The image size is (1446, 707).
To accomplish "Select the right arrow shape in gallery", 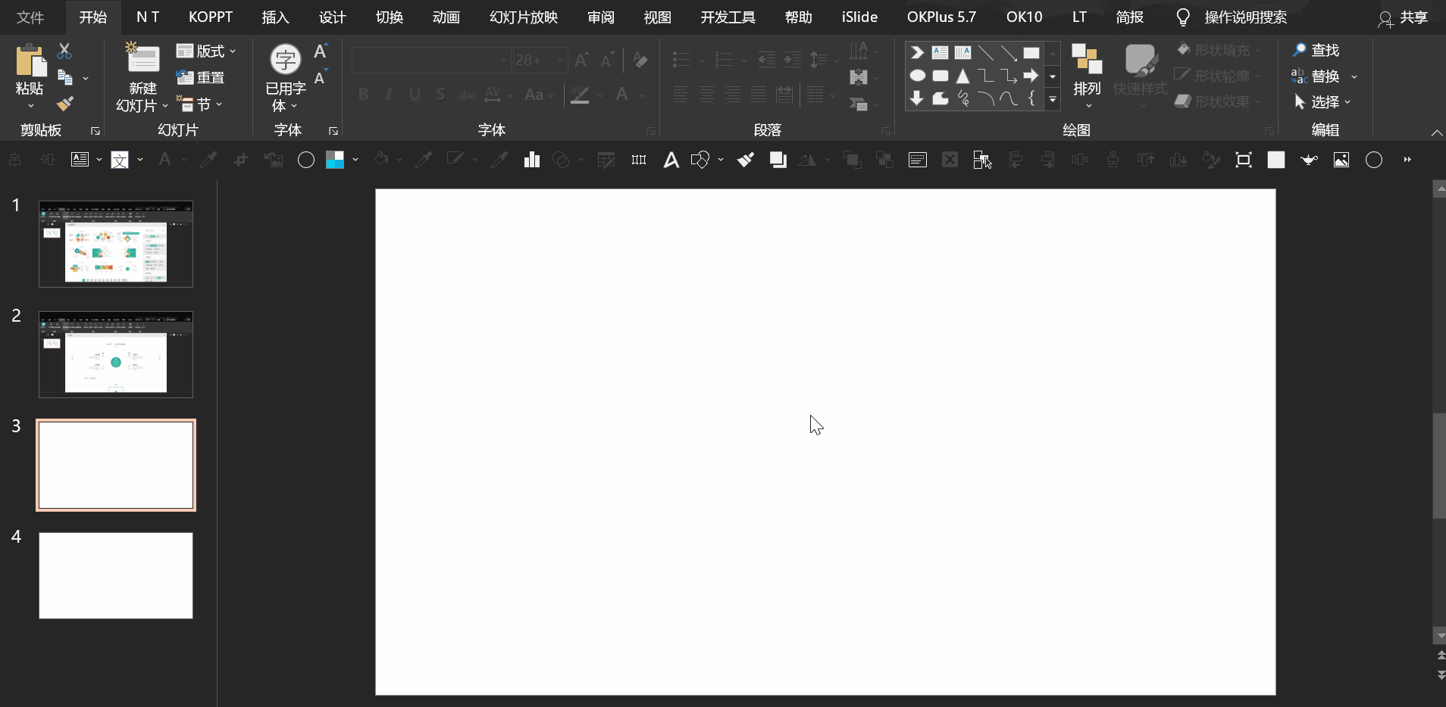I will pyautogui.click(x=1031, y=76).
